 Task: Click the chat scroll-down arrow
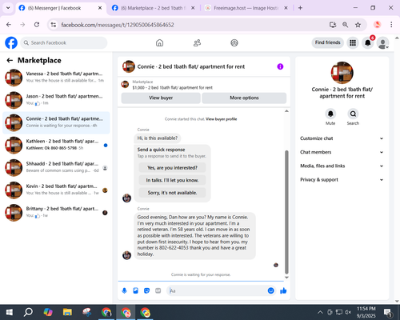pyautogui.click(x=286, y=278)
